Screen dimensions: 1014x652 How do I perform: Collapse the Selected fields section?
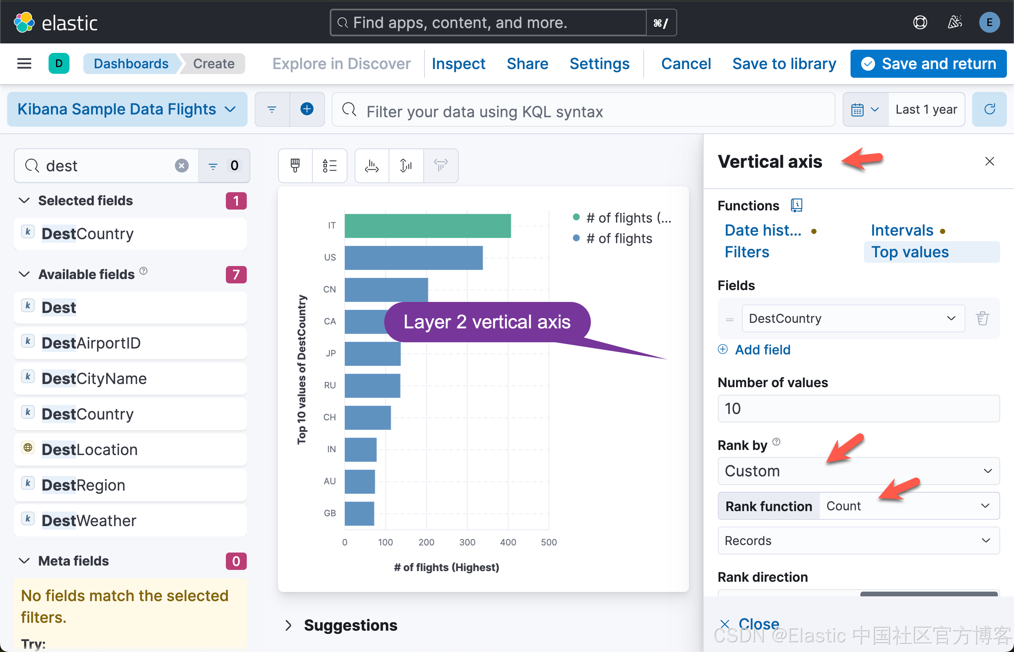[24, 200]
